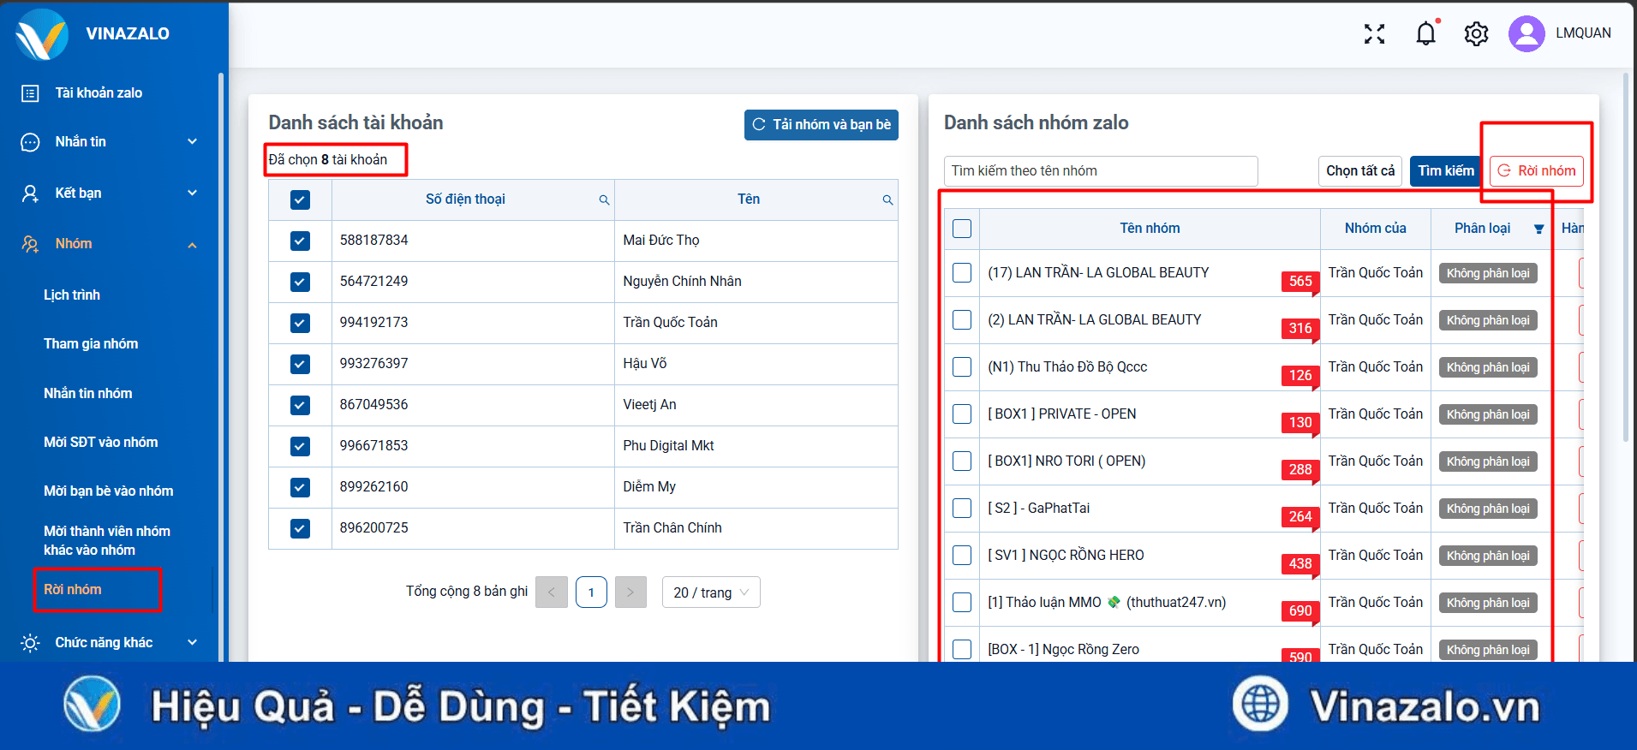Click the Chức năng khác sun icon
The height and width of the screenshot is (750, 1637).
coord(30,642)
